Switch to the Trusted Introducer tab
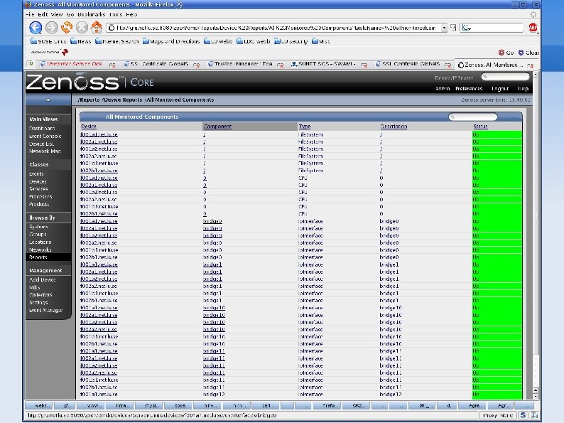Image resolution: width=564 pixels, height=423 pixels. tap(243, 64)
